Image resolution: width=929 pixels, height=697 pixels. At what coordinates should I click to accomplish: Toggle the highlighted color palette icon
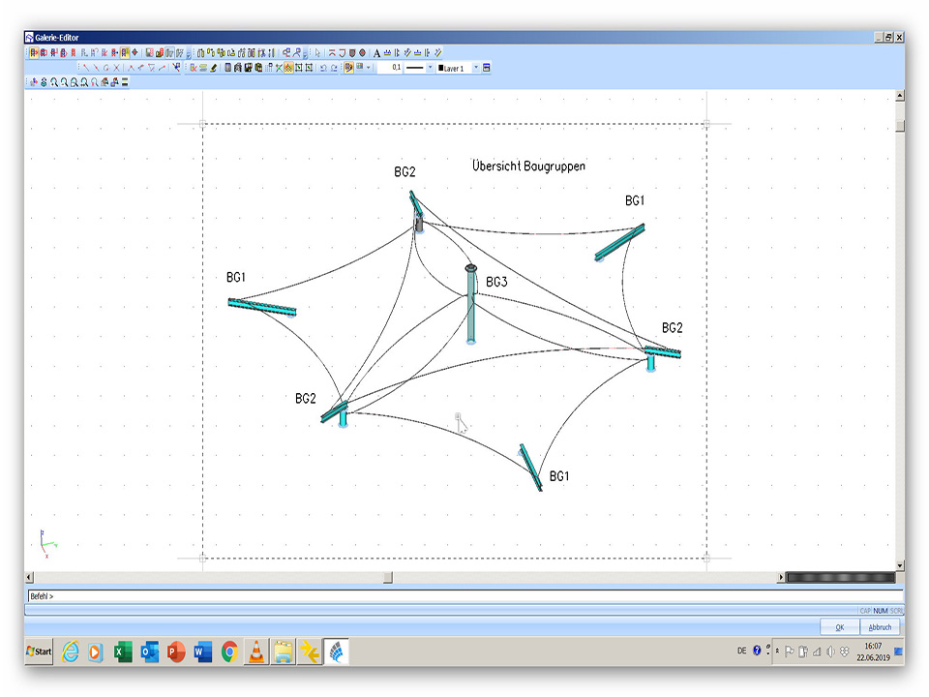(x=348, y=68)
